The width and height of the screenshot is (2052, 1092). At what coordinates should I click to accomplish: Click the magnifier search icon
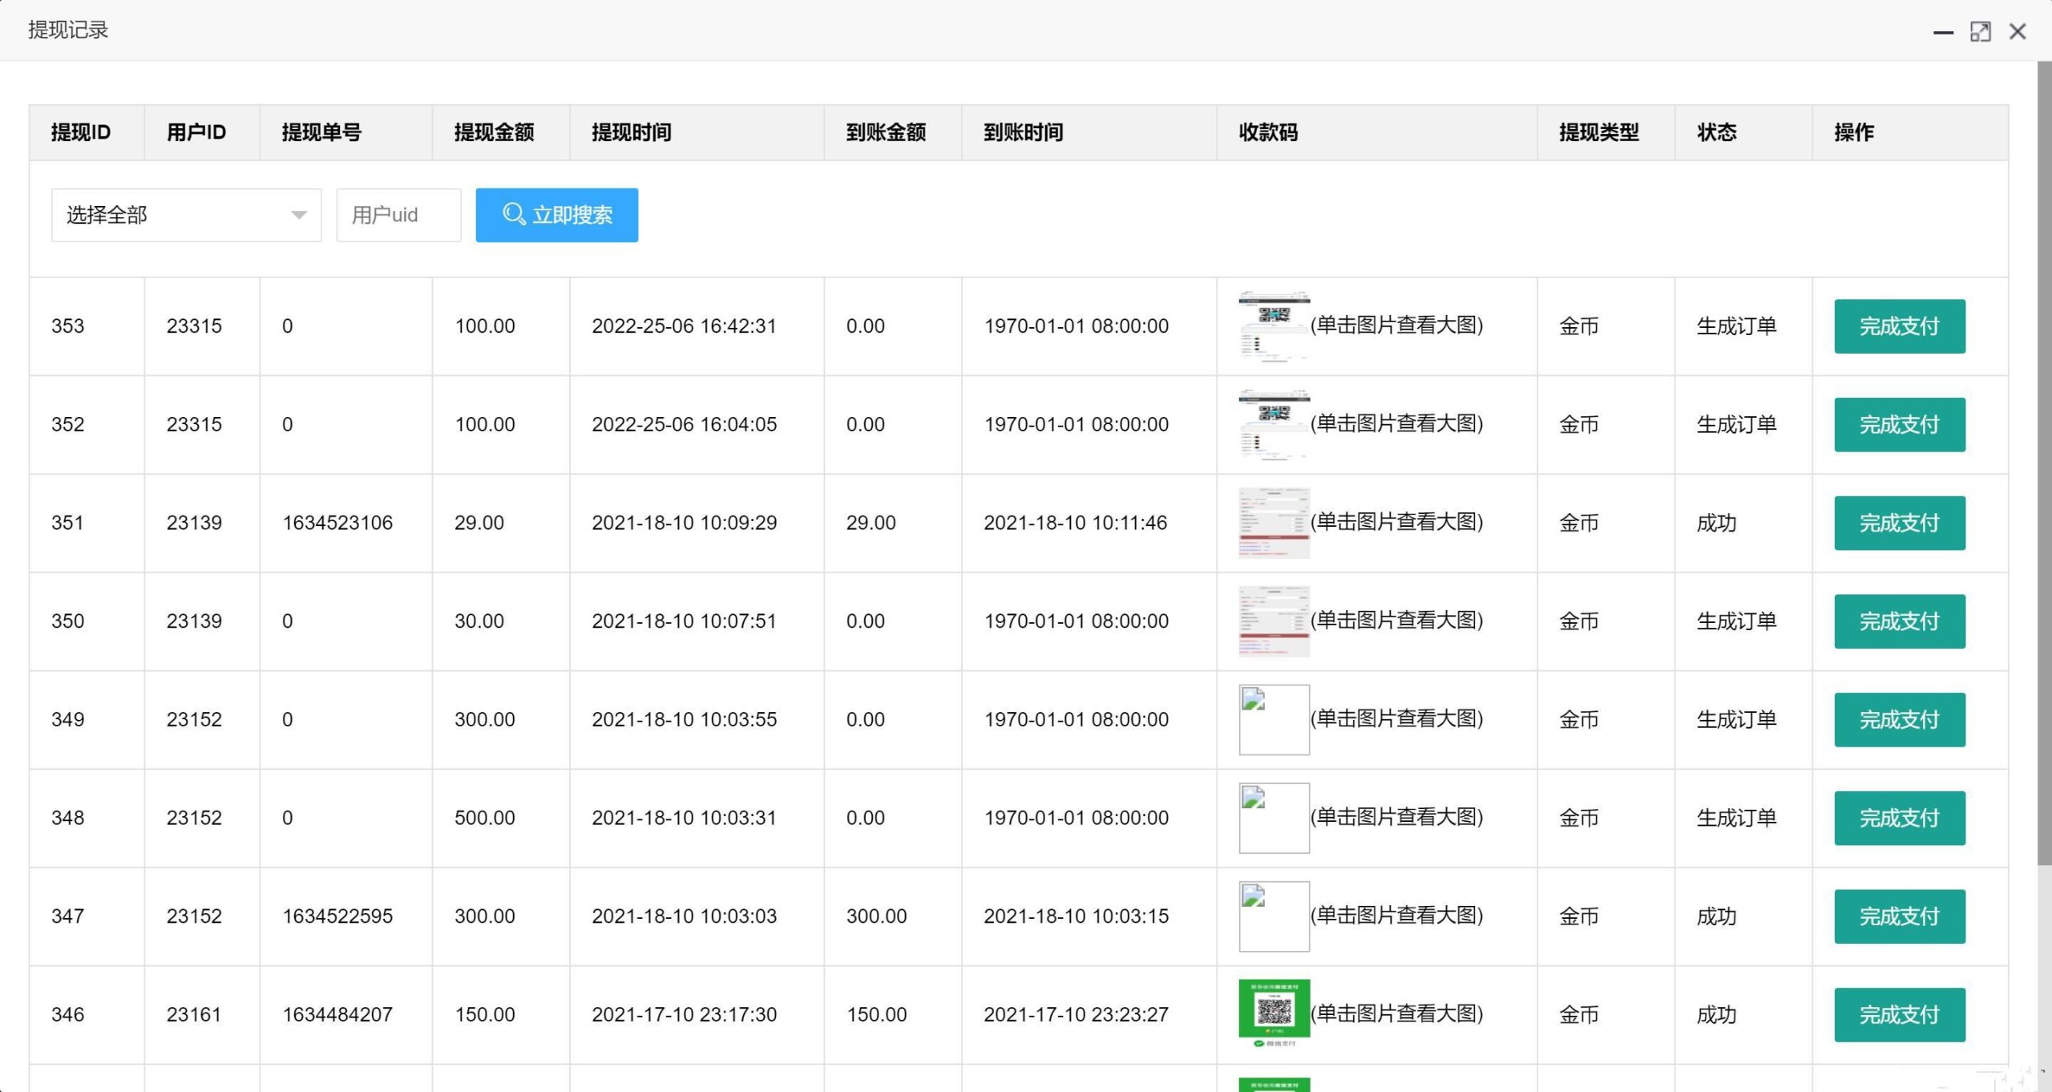(x=514, y=214)
